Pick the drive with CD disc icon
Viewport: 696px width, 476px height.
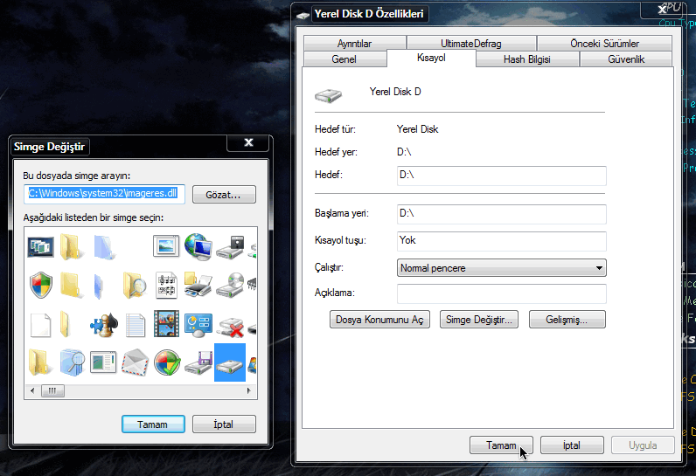pos(230,286)
